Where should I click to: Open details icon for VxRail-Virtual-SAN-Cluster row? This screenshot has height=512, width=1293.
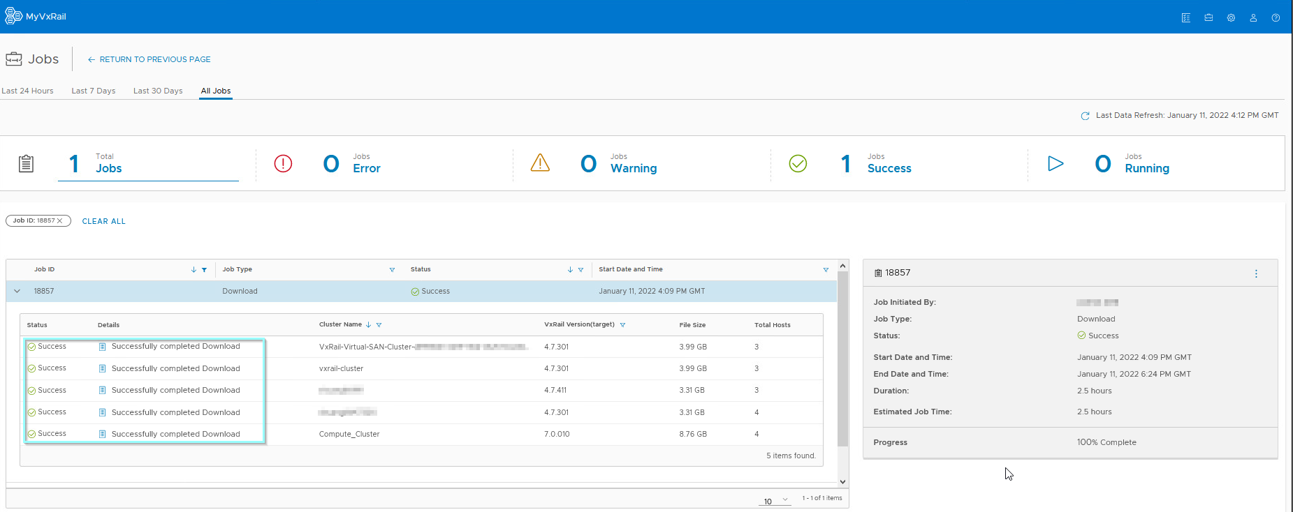click(102, 346)
